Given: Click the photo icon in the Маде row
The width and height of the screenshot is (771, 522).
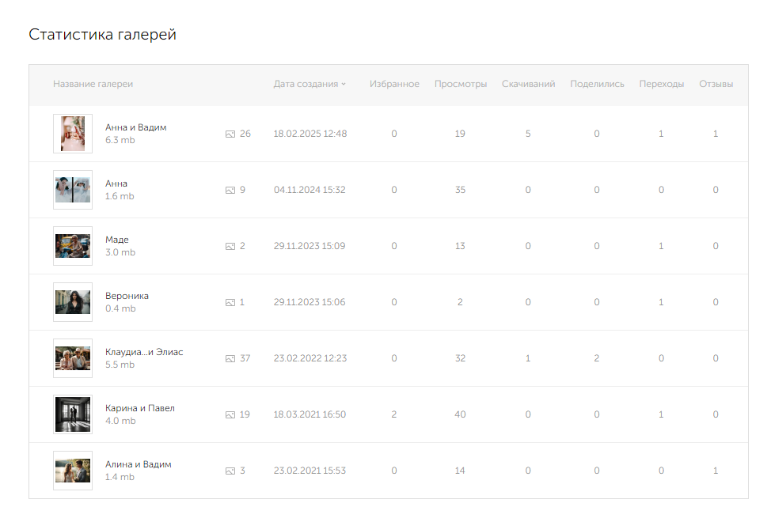Looking at the screenshot, I should 230,247.
